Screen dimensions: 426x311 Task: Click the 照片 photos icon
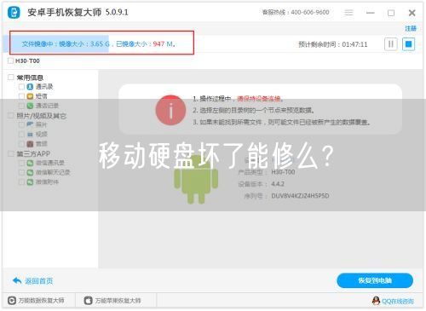click(30, 124)
